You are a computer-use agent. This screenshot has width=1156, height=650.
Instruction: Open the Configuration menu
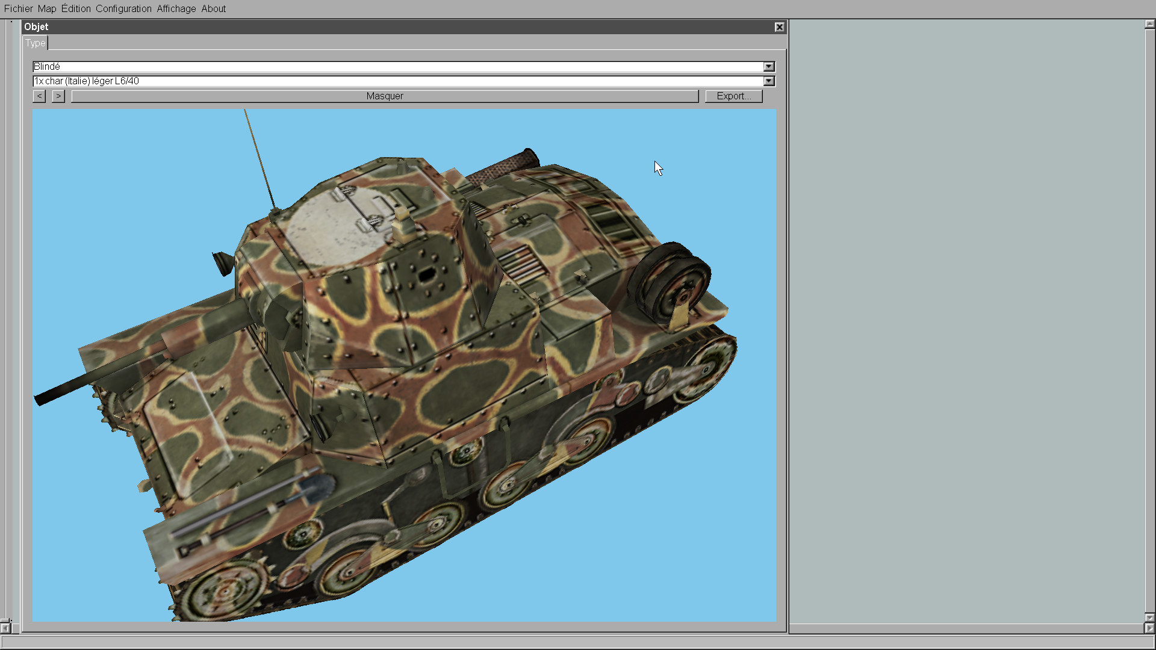(123, 8)
